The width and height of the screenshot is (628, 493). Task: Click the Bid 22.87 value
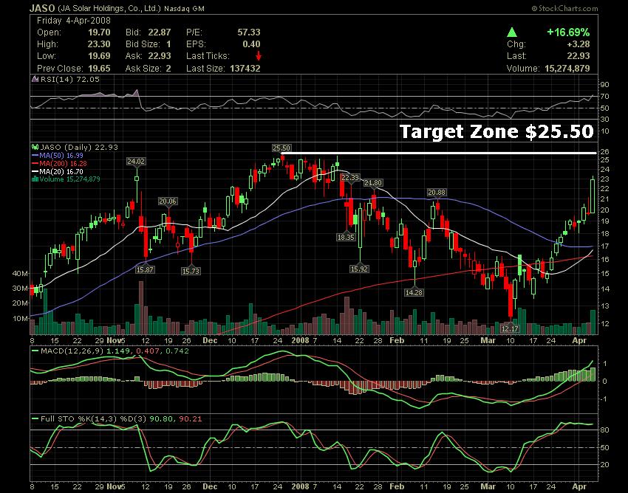click(x=160, y=32)
